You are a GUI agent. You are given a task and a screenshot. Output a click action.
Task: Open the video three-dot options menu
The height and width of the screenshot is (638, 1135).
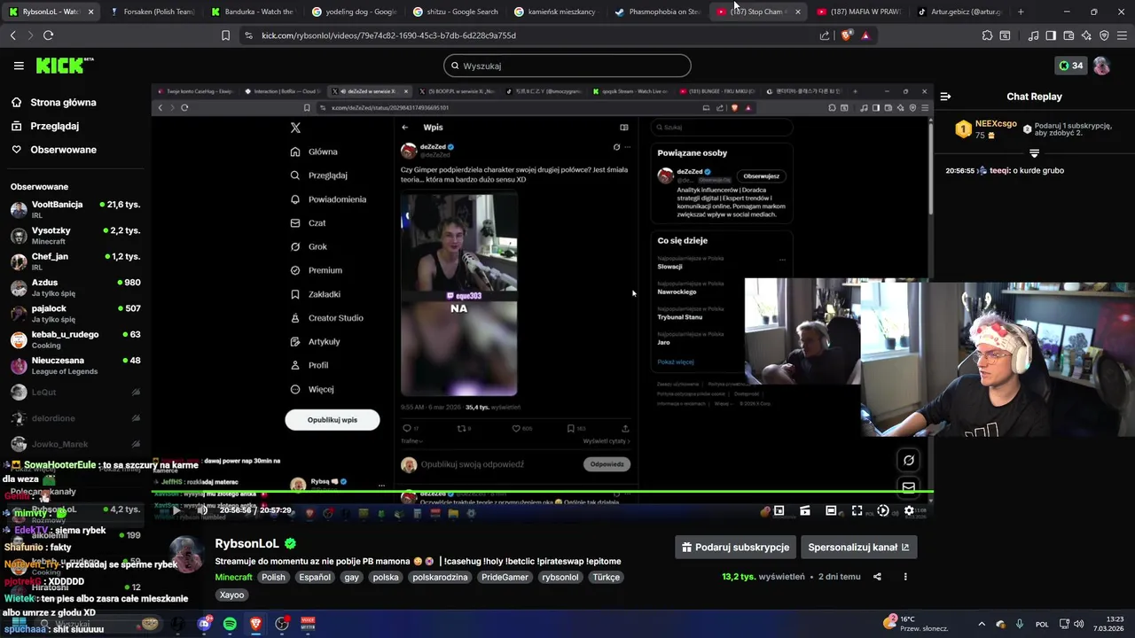tap(905, 577)
